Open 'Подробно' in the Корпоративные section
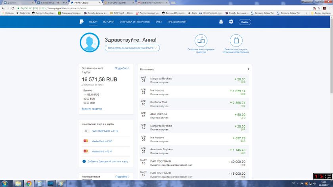333x187 pixels. pyautogui.click(x=122, y=176)
